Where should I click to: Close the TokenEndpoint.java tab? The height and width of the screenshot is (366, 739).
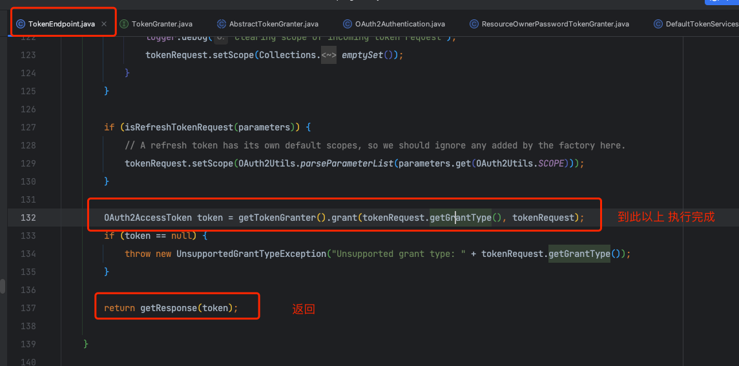pos(103,24)
